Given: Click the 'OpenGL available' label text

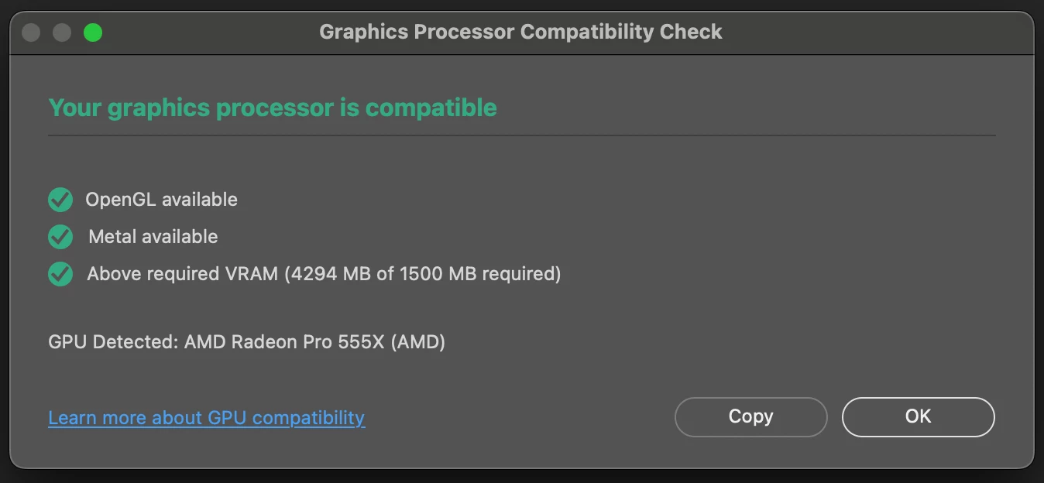Looking at the screenshot, I should 161,200.
